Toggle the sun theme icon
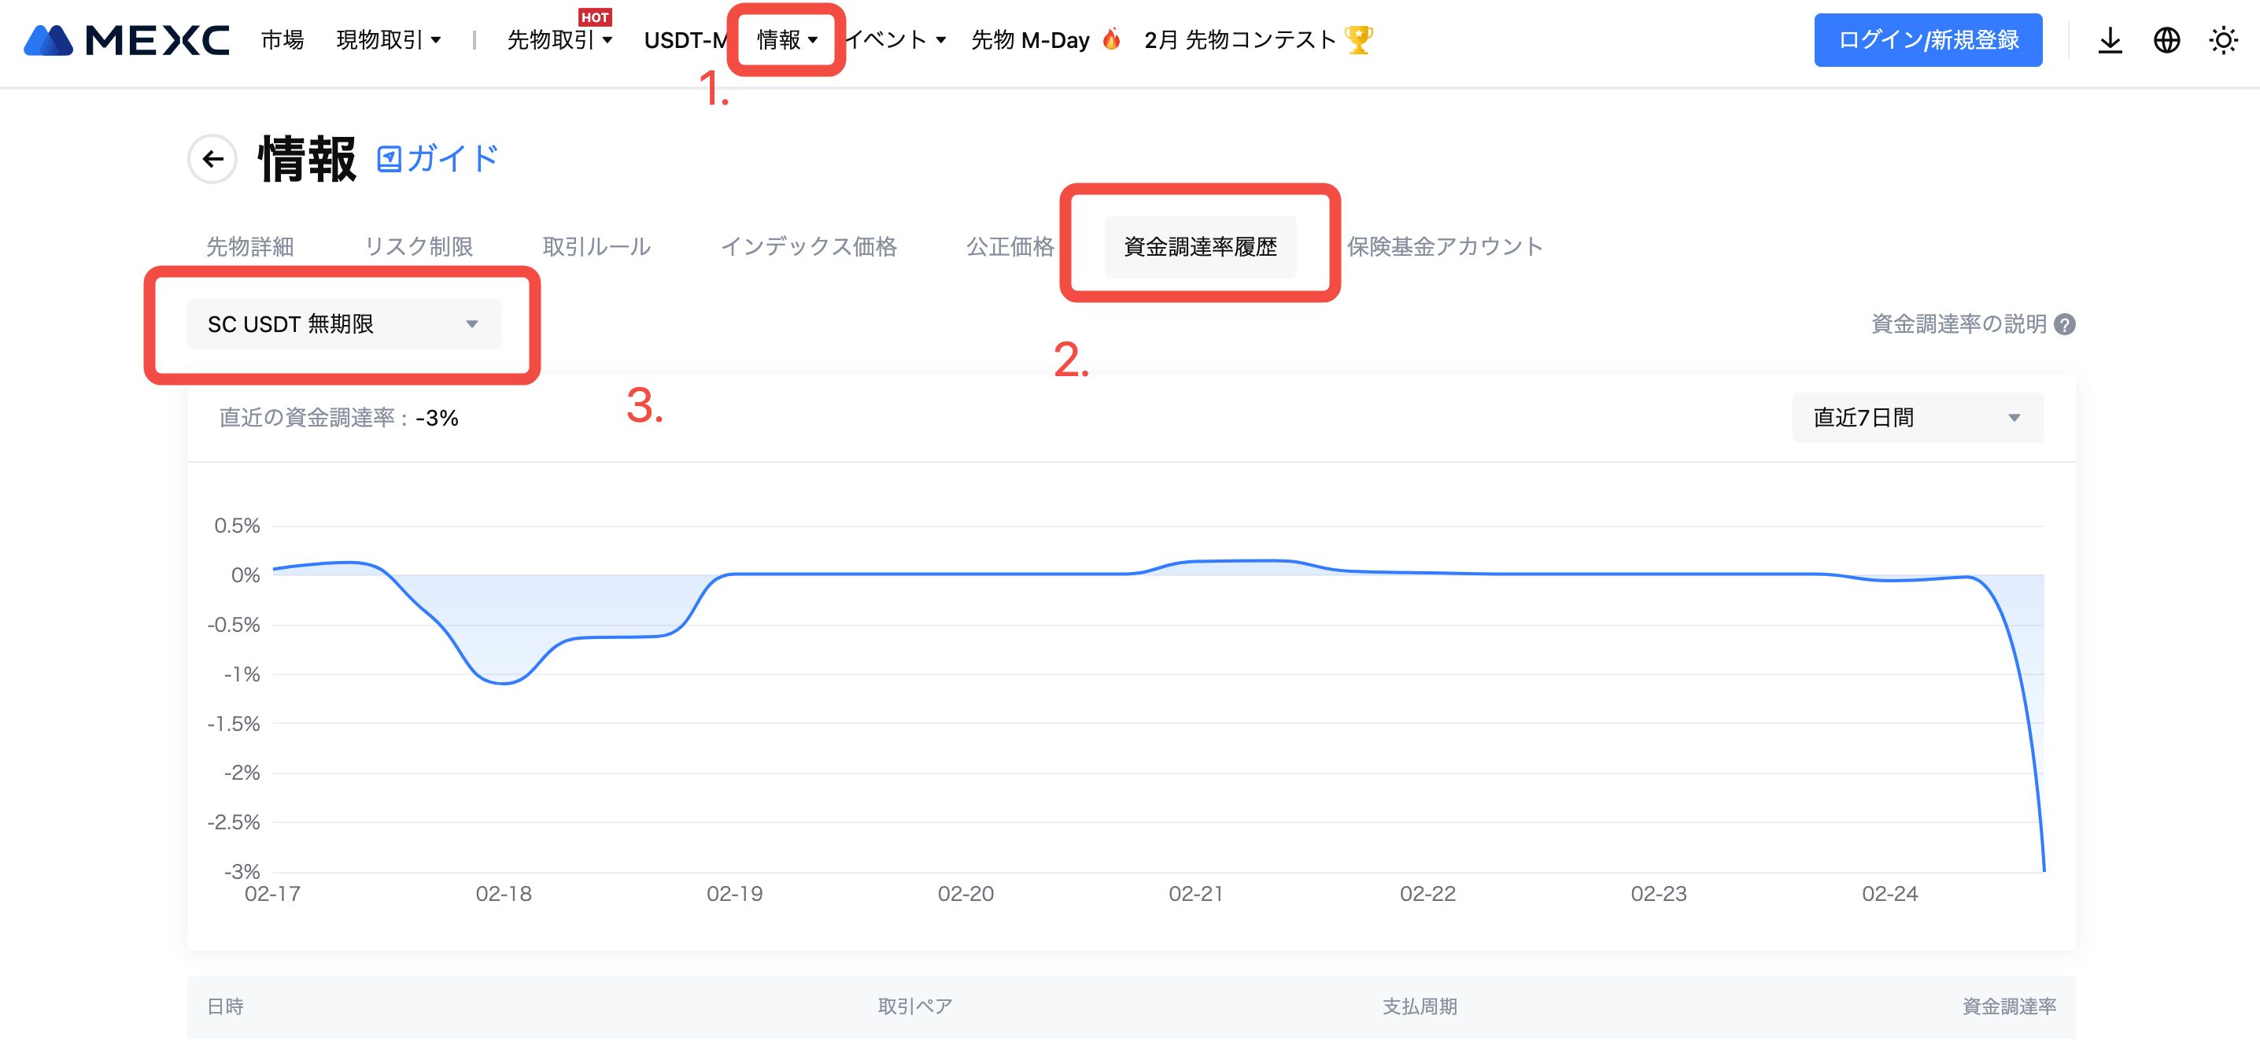Screen dimensions: 2260x1056 [2222, 40]
